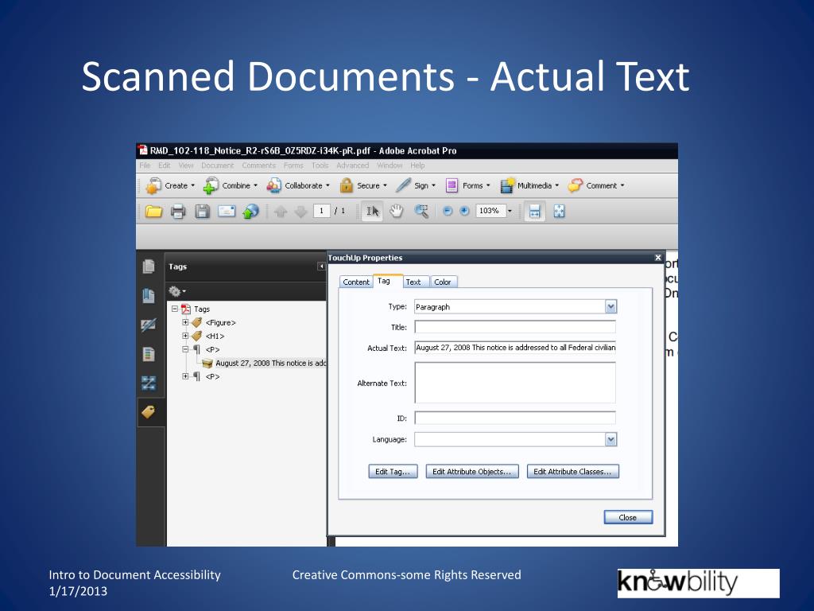Click the scrolling pages fit-width icon
814x611 pixels.
pyautogui.click(x=535, y=212)
